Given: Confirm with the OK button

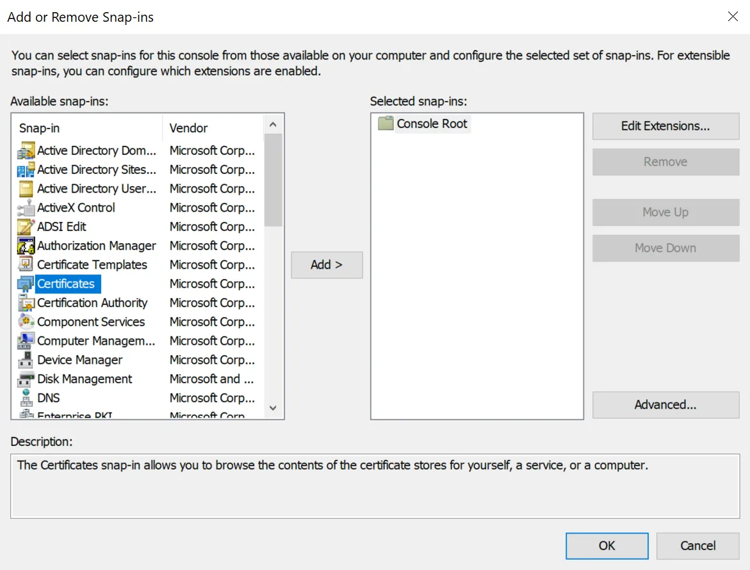Looking at the screenshot, I should tap(607, 546).
